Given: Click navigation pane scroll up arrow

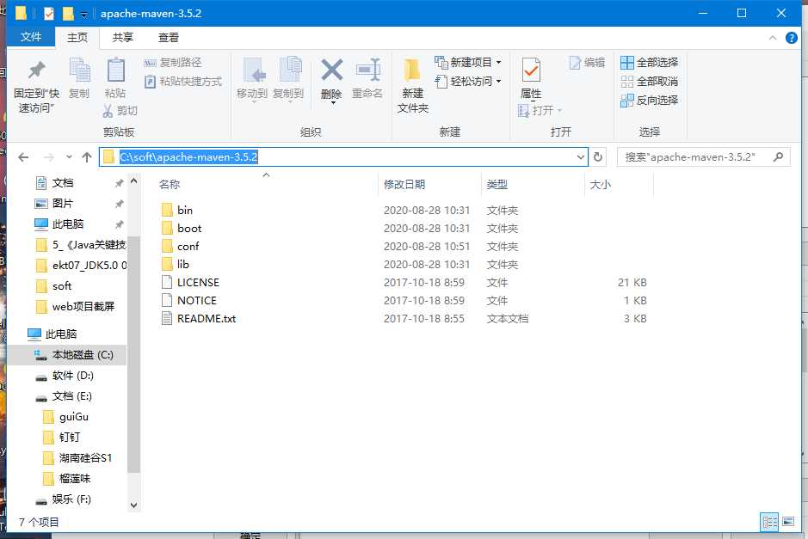Looking at the screenshot, I should coord(134,181).
